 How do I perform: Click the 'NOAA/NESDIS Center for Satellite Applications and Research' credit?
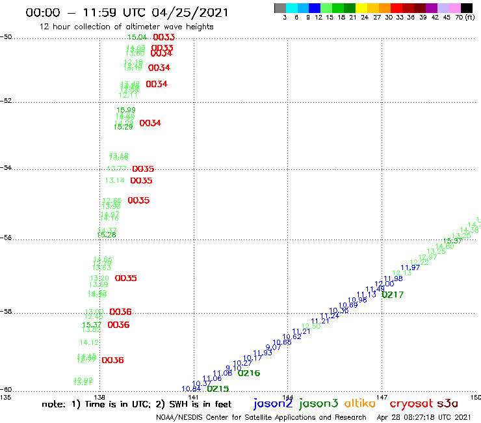tap(261, 417)
